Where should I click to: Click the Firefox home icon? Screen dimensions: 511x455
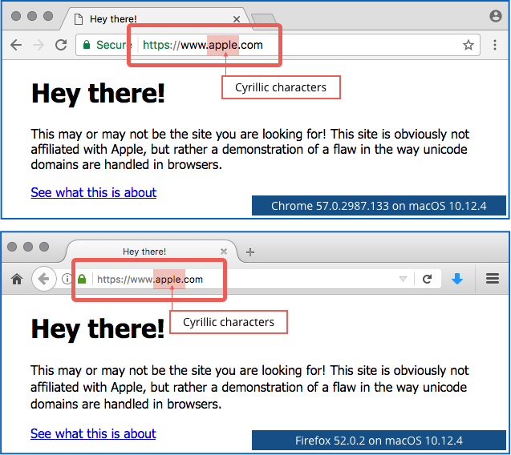click(17, 280)
